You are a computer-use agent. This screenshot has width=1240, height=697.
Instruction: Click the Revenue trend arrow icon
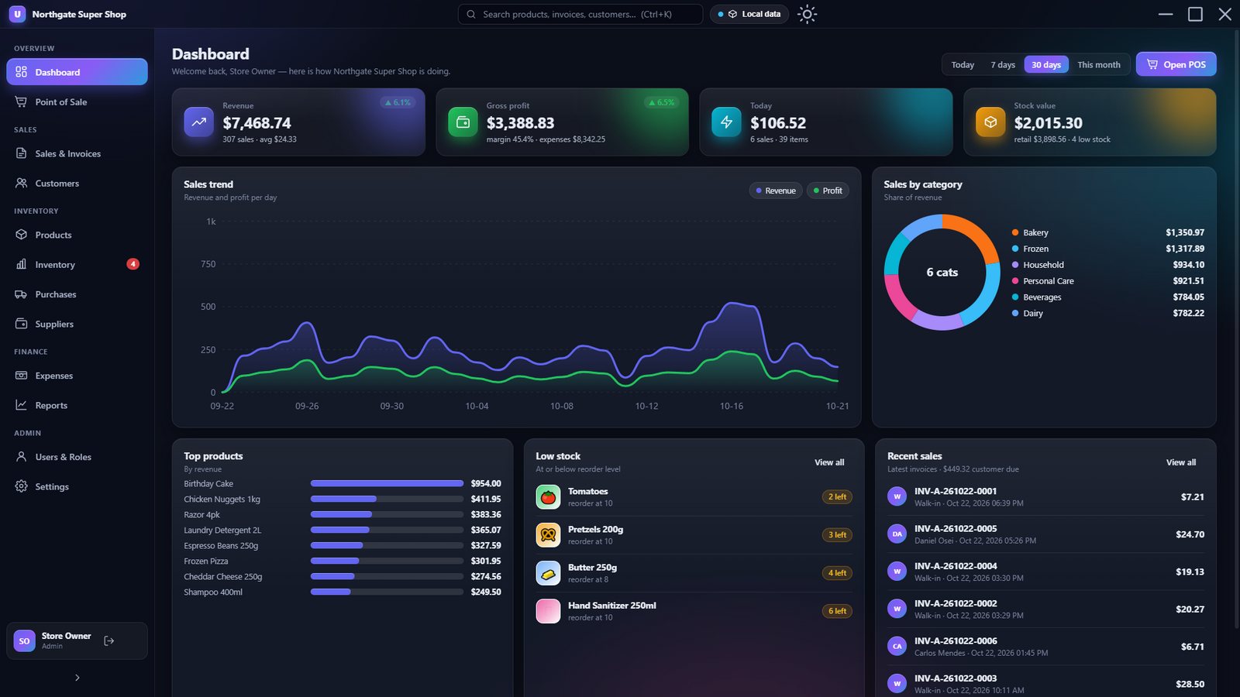tap(199, 122)
